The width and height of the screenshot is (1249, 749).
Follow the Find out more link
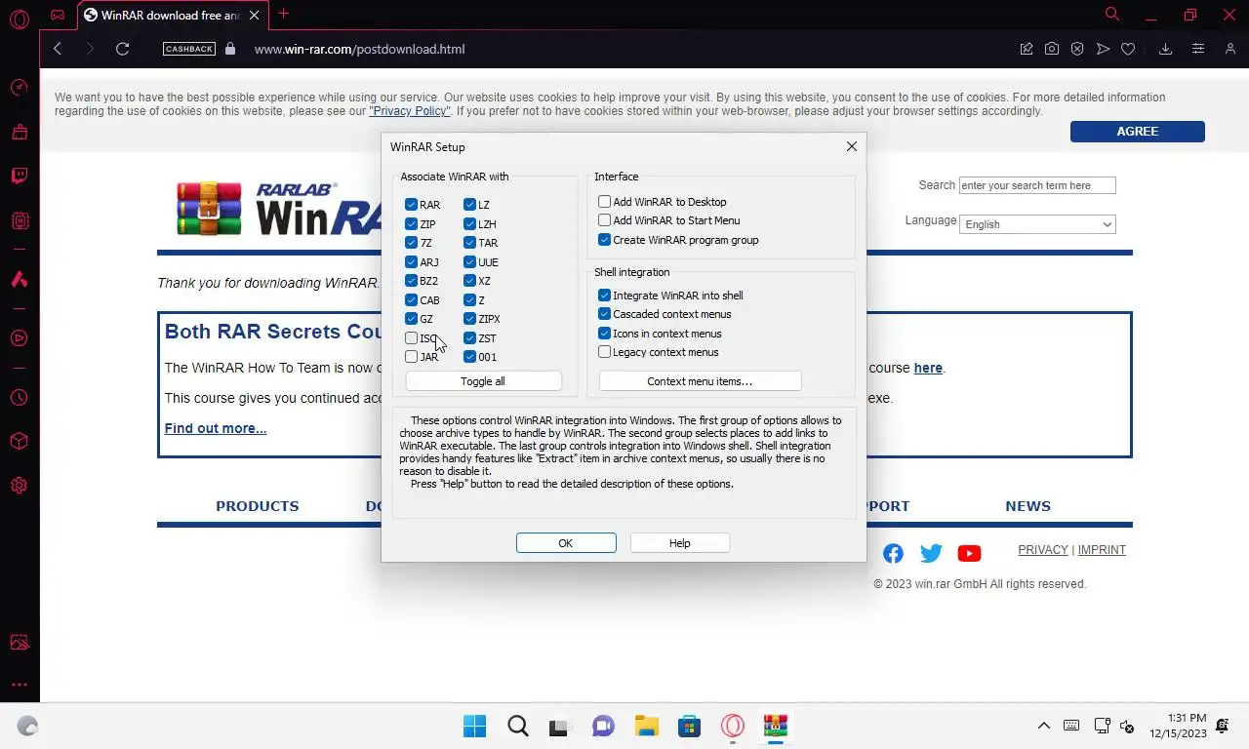click(216, 428)
